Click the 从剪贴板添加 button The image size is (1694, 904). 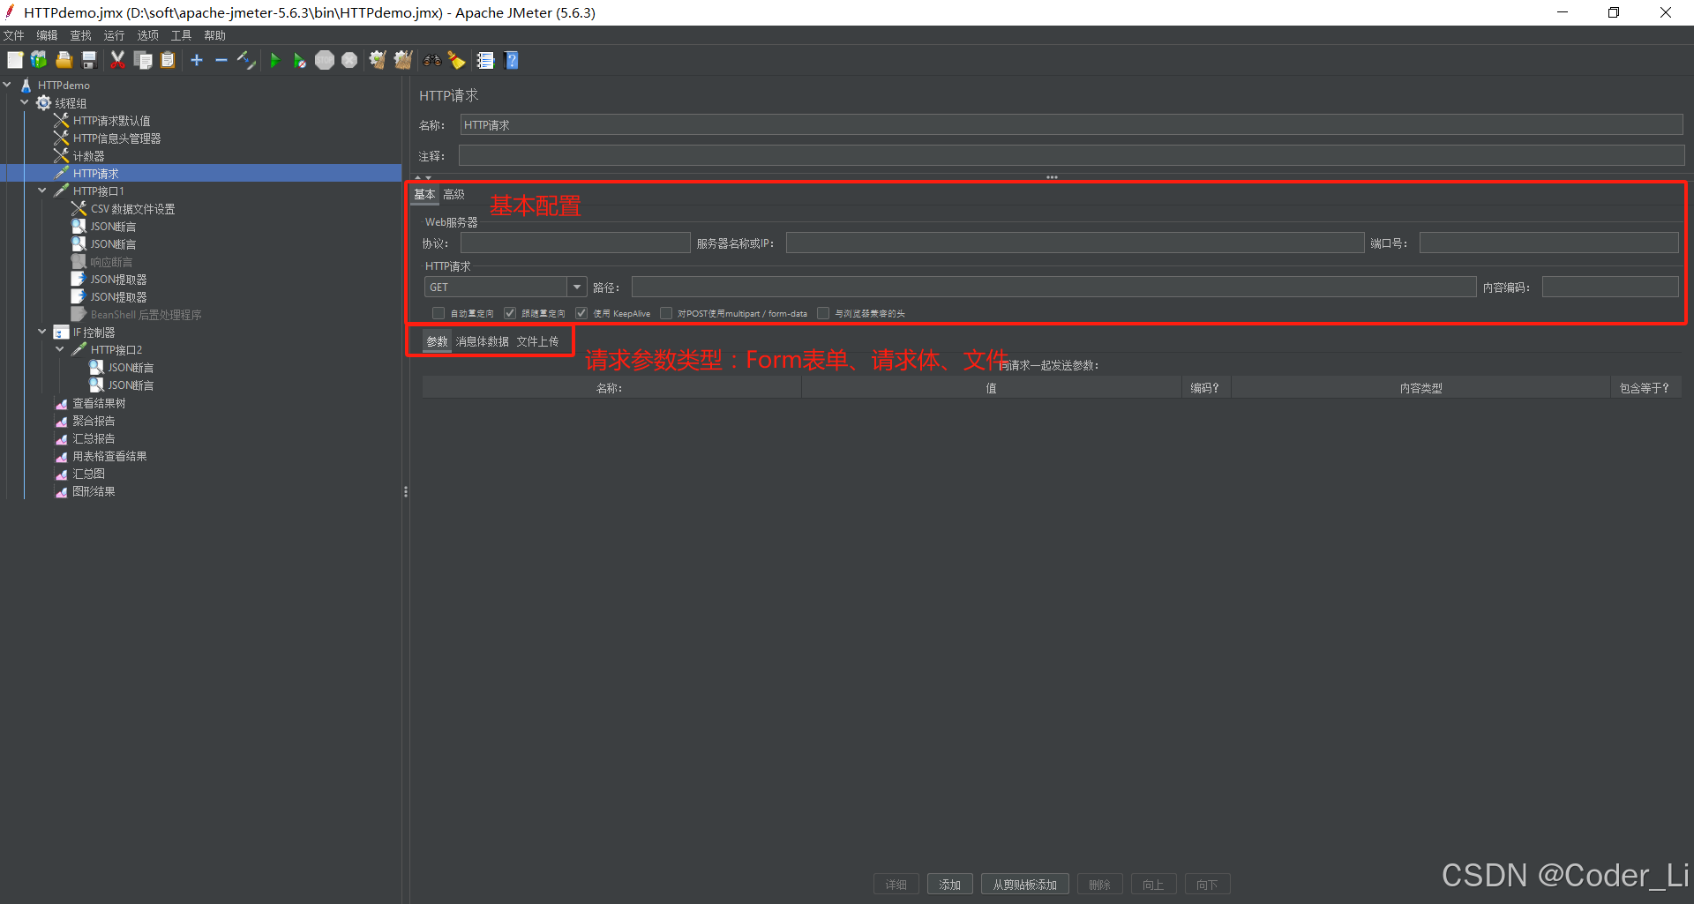1024,885
